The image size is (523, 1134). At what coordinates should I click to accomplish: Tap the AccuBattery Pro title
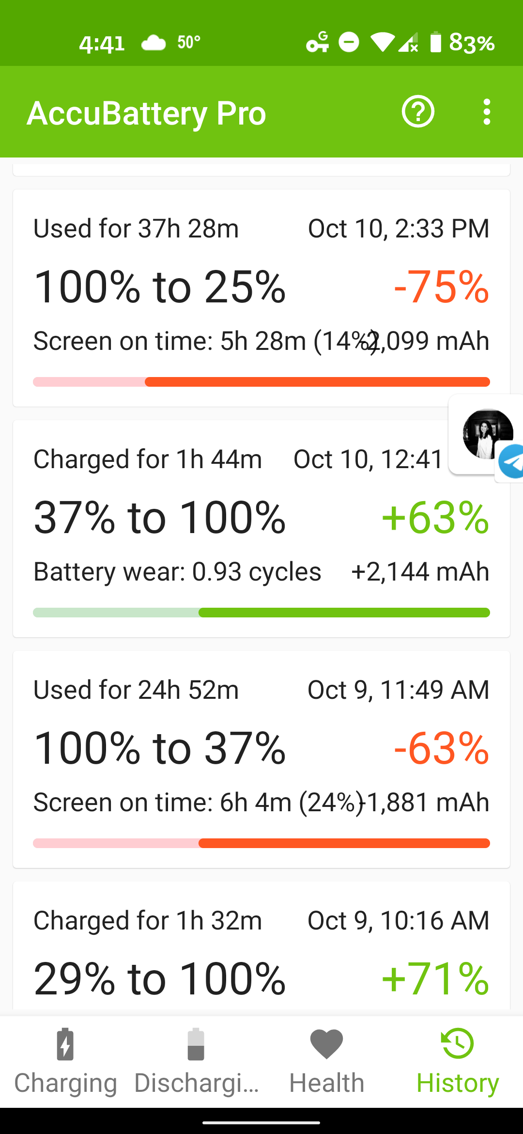[146, 113]
